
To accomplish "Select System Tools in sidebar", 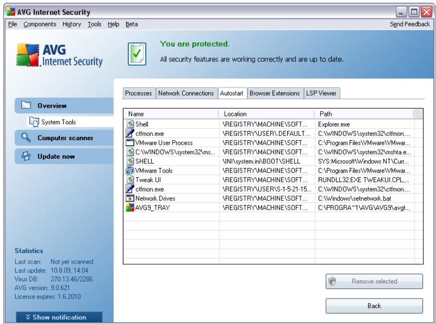I will point(70,122).
